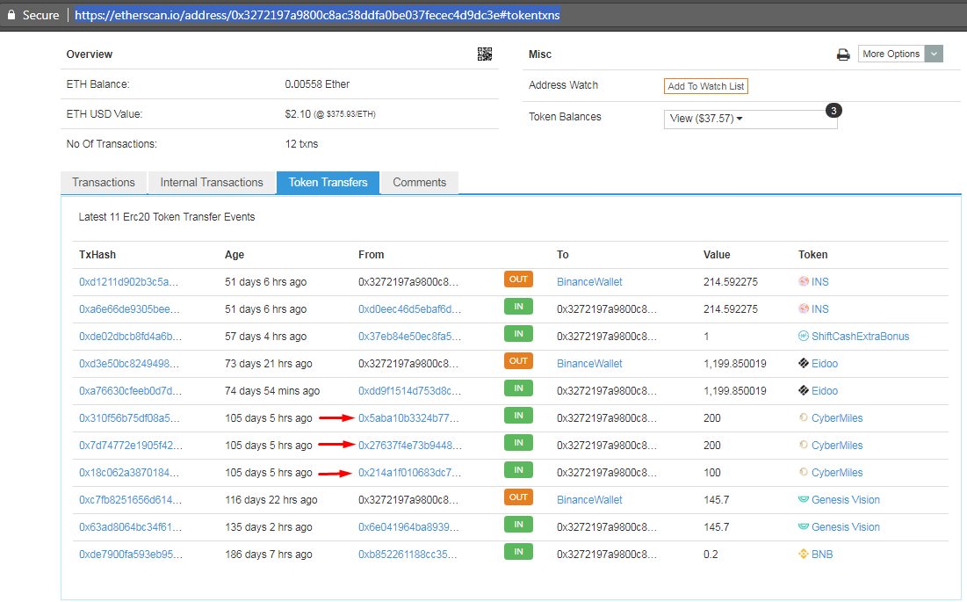The image size is (967, 602).
Task: Open BinanceWallet link in the 145.7 Genesis Vision row
Action: pyautogui.click(x=589, y=499)
